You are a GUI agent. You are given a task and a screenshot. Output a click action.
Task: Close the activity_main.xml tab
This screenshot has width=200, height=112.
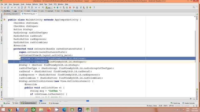19,14
